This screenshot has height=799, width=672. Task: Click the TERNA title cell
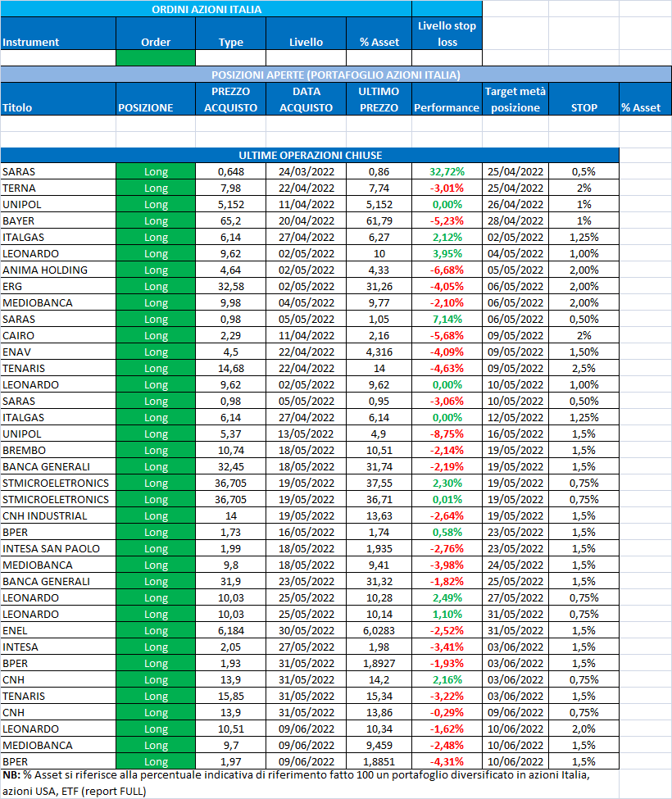tap(58, 188)
